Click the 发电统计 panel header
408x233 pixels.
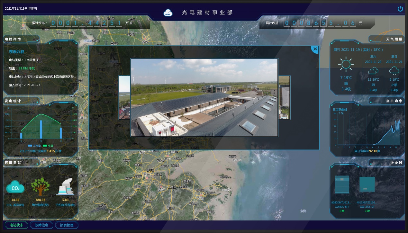pos(13,101)
